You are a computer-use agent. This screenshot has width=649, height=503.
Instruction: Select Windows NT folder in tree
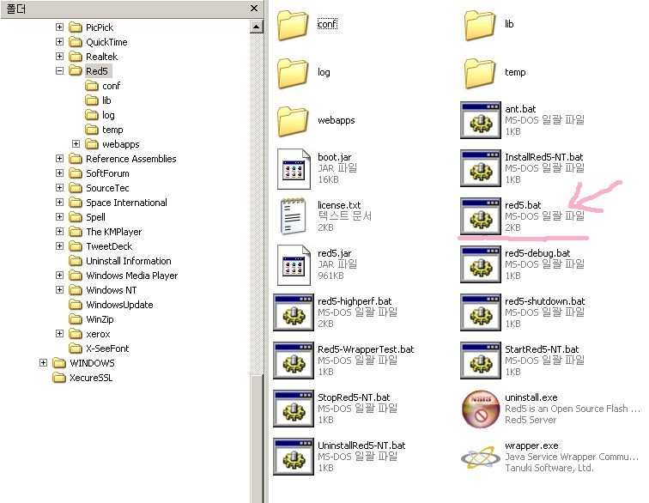(111, 290)
